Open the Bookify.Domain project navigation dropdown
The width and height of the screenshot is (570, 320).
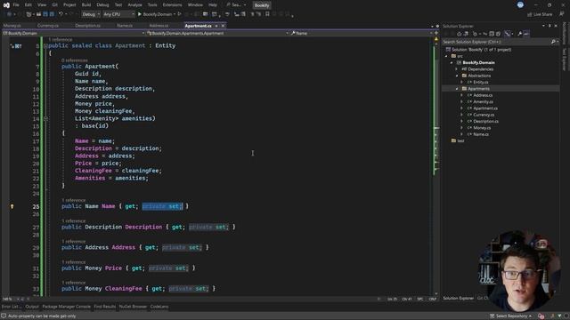click(x=74, y=33)
